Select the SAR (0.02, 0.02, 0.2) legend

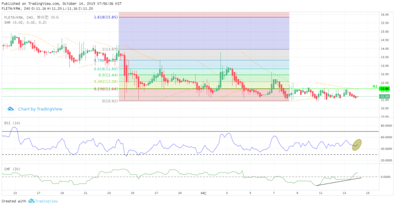pos(26,23)
